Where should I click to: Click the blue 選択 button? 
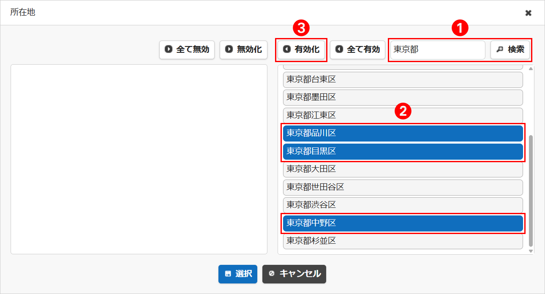238,274
